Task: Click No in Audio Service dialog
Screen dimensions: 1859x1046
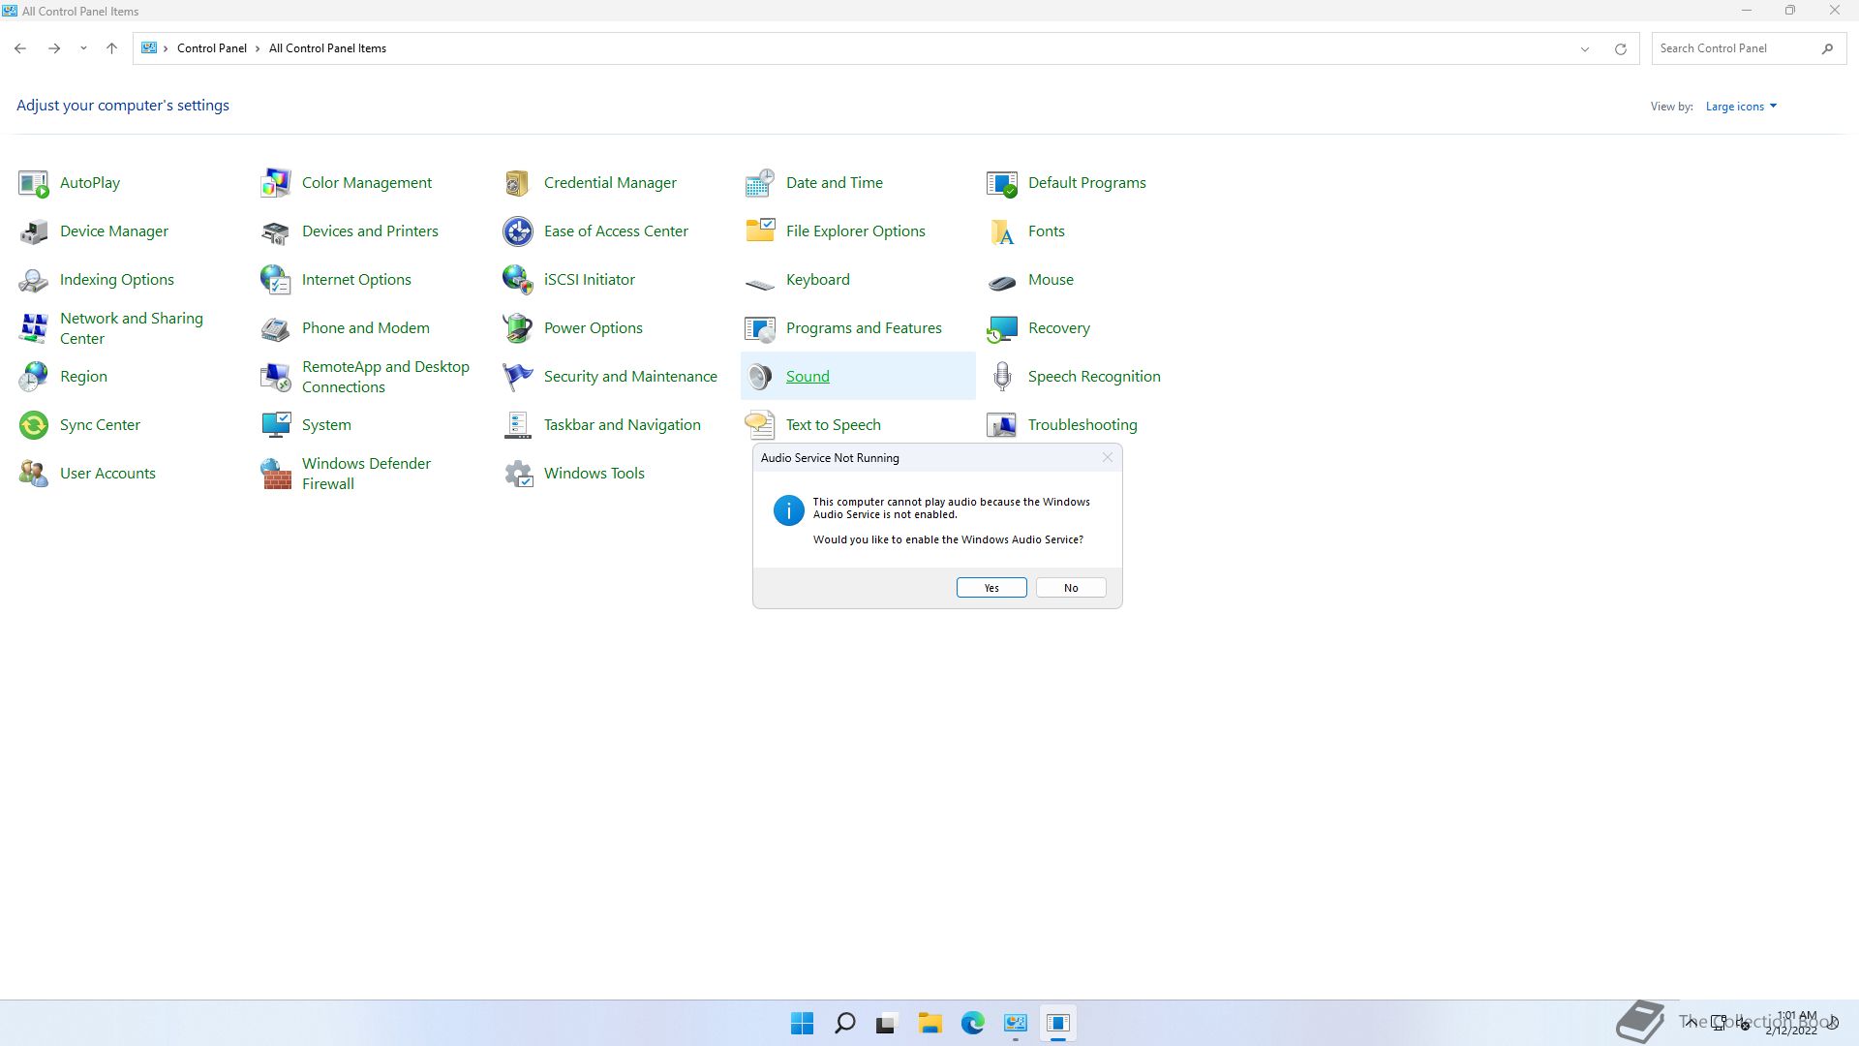Action: [1071, 588]
